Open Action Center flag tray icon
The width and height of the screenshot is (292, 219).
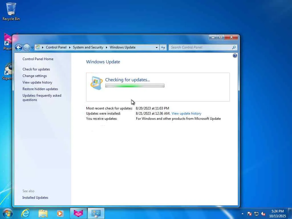[249, 214]
